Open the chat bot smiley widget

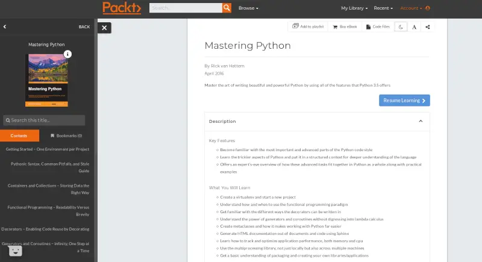point(16,251)
